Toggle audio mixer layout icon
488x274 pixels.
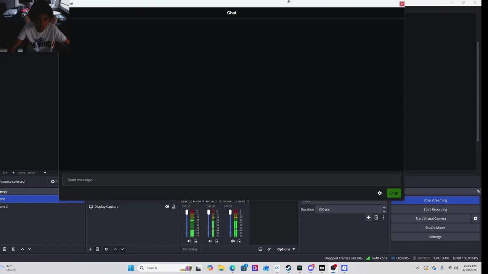coord(260,249)
